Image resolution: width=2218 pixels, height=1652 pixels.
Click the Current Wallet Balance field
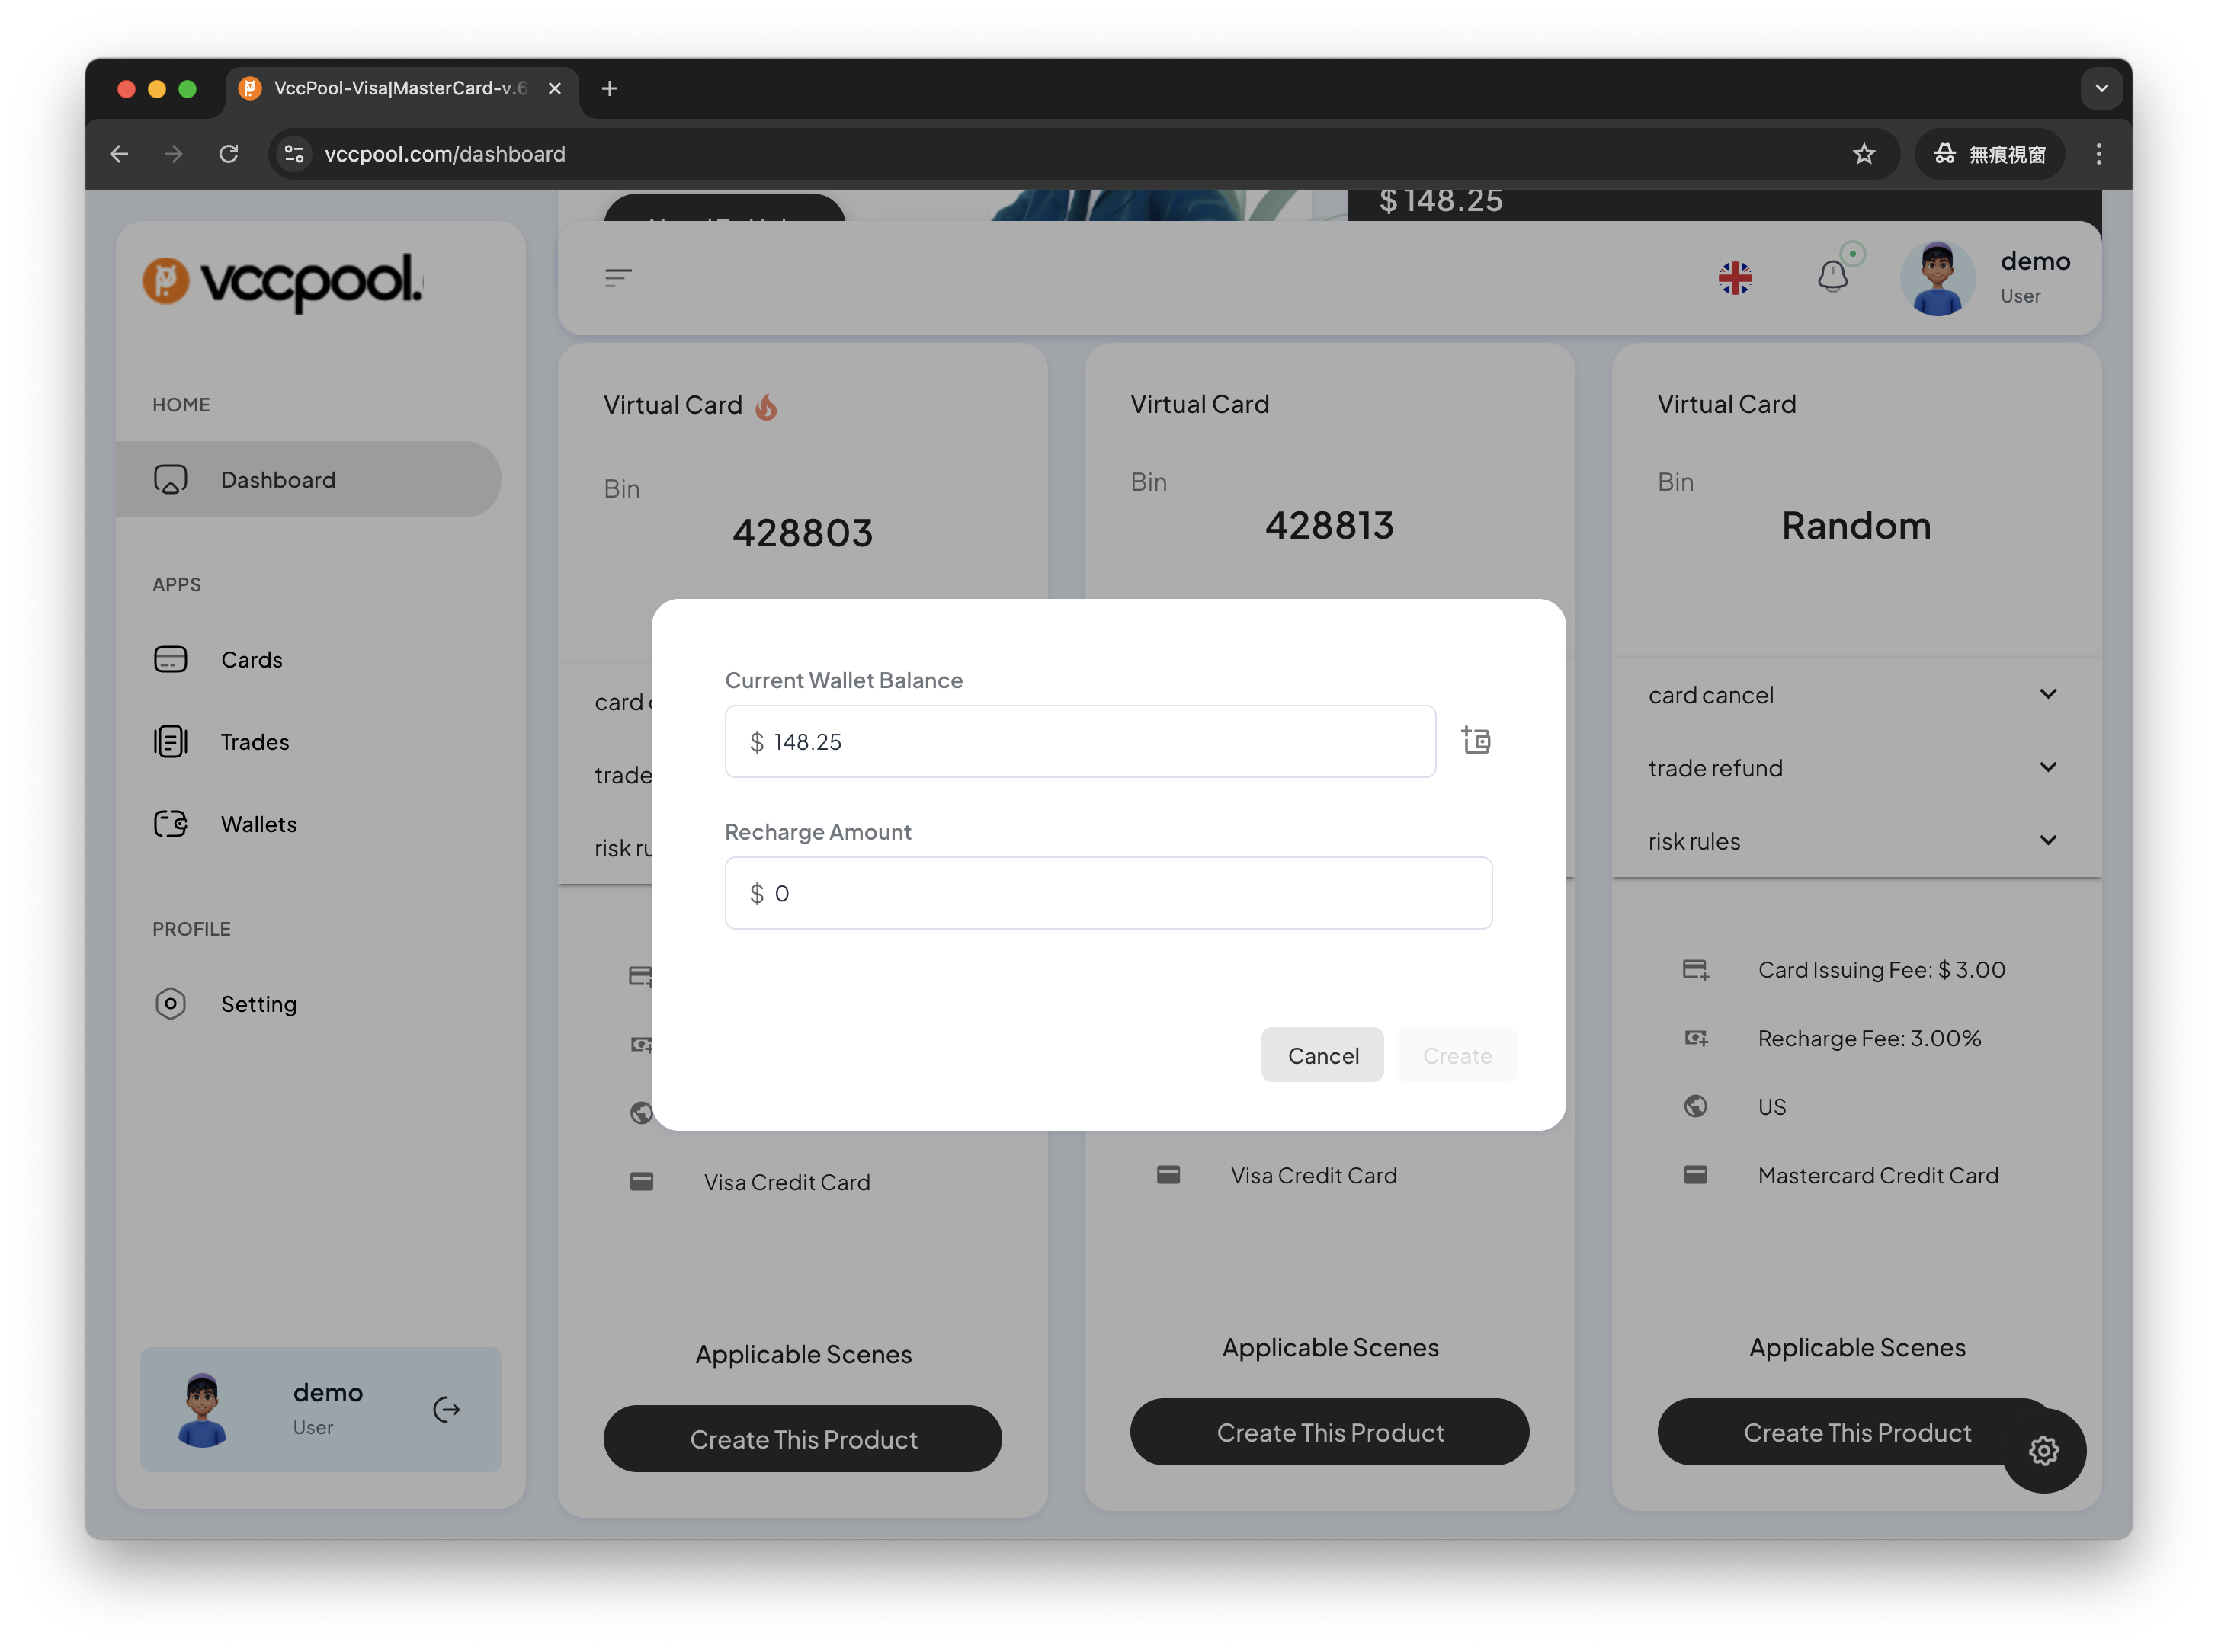[1080, 741]
